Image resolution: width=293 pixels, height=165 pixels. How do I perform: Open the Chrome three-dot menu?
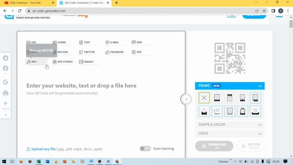(x=288, y=11)
